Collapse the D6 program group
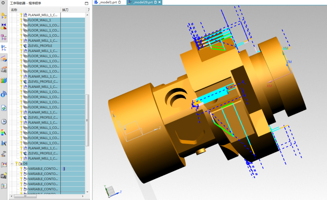The width and height of the screenshot is (327, 200). tap(12, 164)
